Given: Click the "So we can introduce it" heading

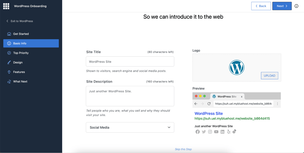Looking at the screenshot, I should (183, 17).
